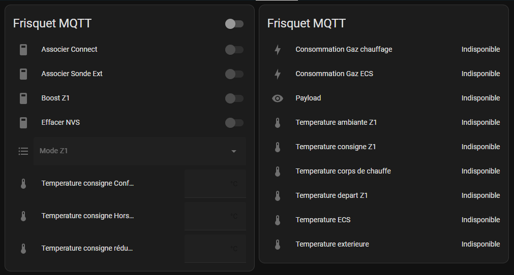Screen dimensions: 514x275
Task: Click the list icon beside Mode Z1
Action: click(x=23, y=151)
